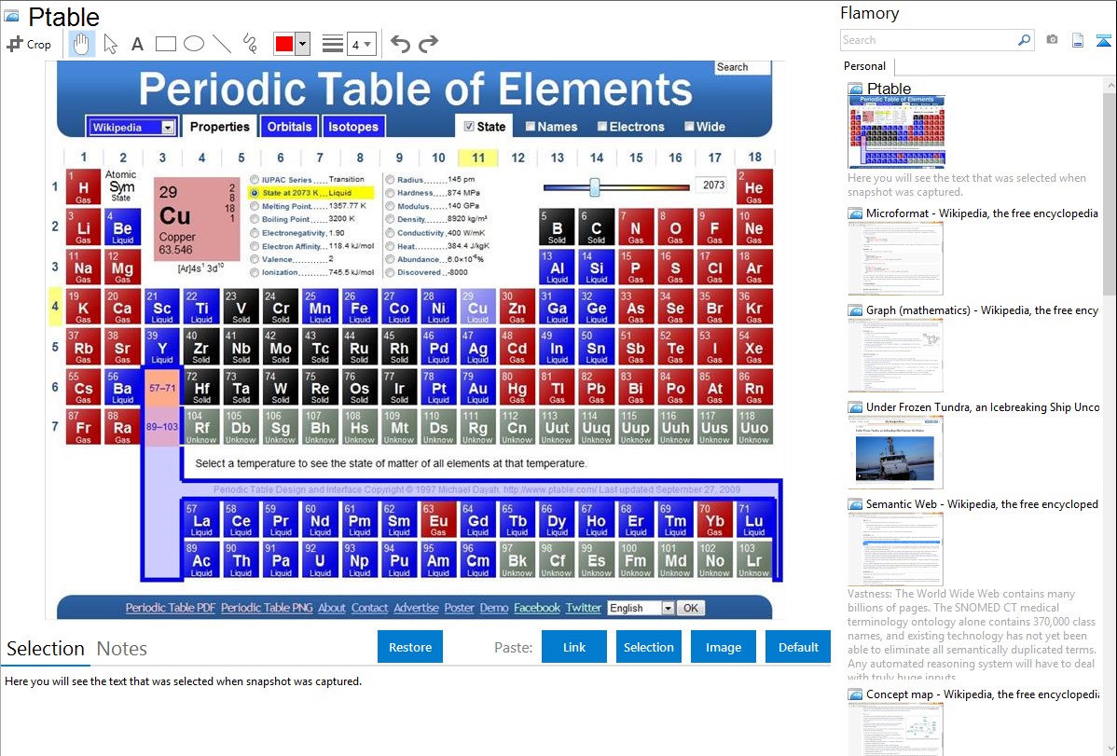
Task: Pick the ellipse drawing tool
Action: (x=194, y=44)
